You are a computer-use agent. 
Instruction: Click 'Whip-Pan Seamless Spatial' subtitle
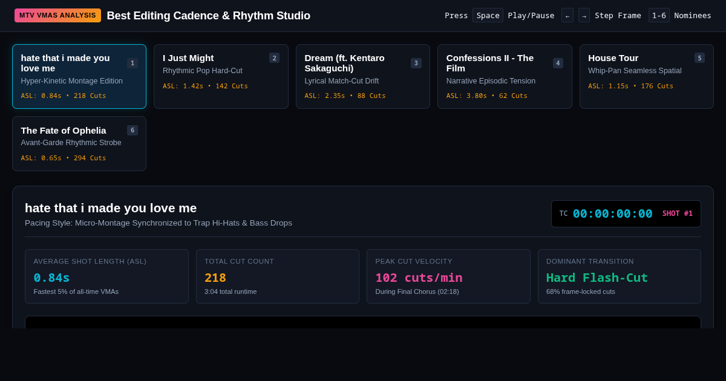click(x=635, y=71)
